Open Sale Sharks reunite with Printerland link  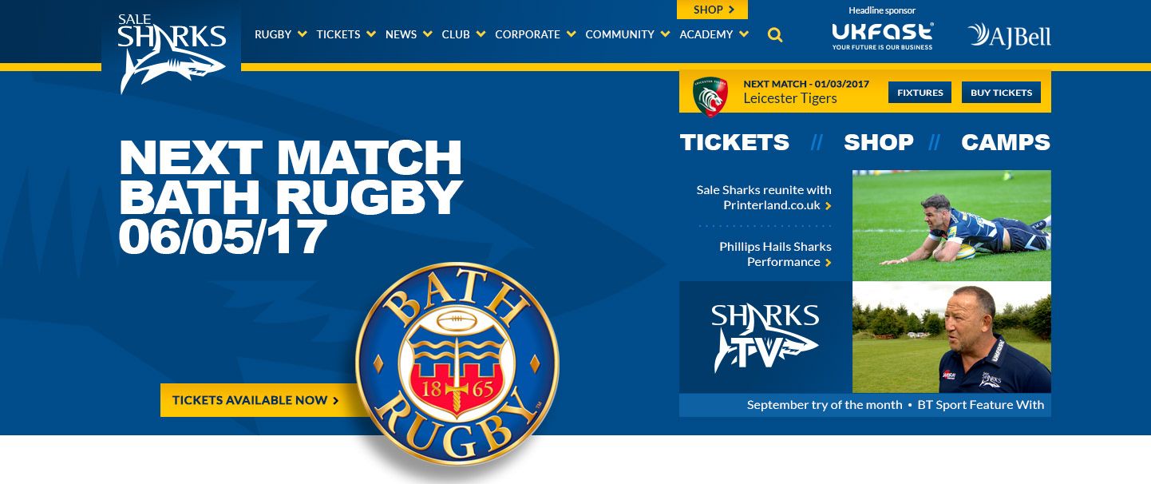[764, 197]
